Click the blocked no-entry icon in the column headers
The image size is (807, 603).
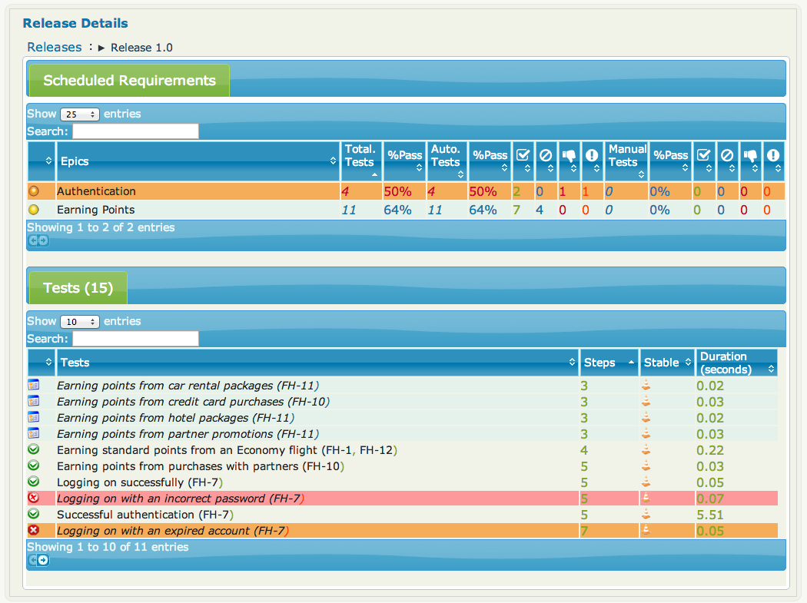tap(547, 155)
